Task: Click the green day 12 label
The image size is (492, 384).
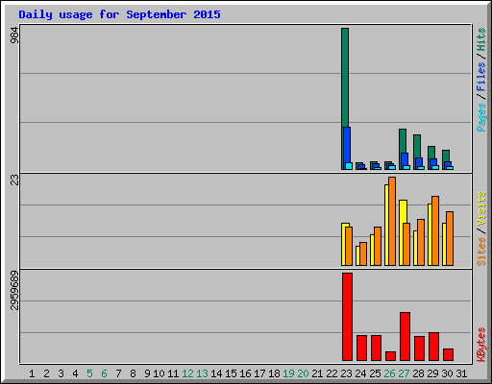Action: pyautogui.click(x=187, y=373)
